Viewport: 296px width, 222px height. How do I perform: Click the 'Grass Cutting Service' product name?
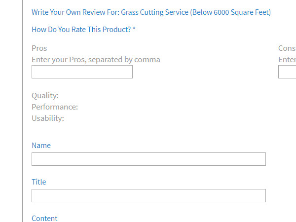tap(154, 12)
